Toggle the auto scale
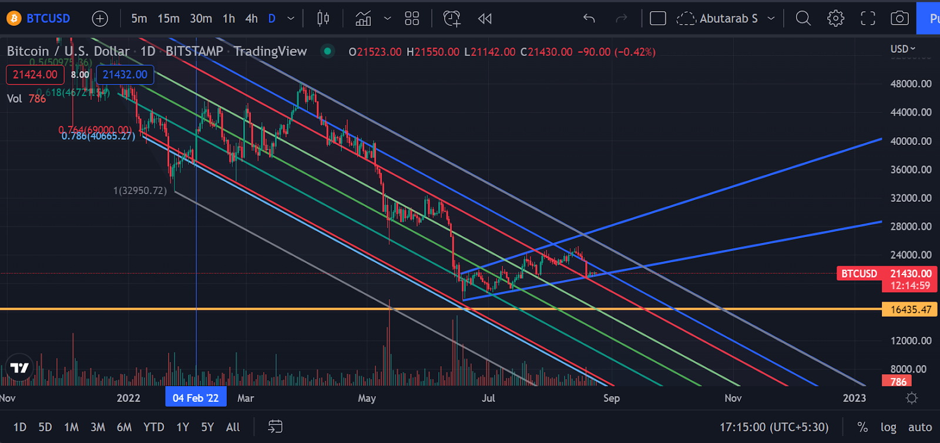The image size is (940, 443). pos(920,427)
